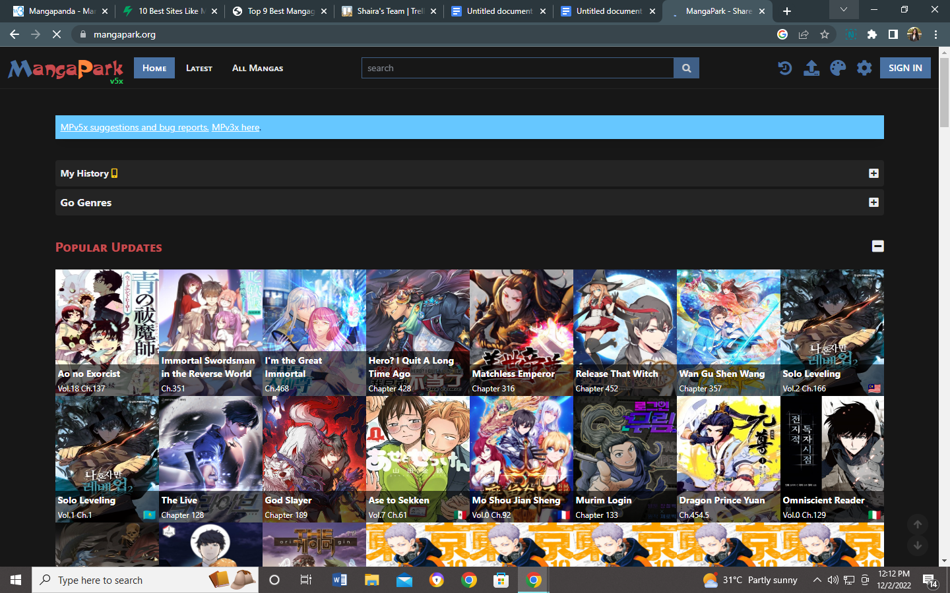Open a new browser tab
Image resolution: width=950 pixels, height=593 pixels.
click(x=787, y=11)
